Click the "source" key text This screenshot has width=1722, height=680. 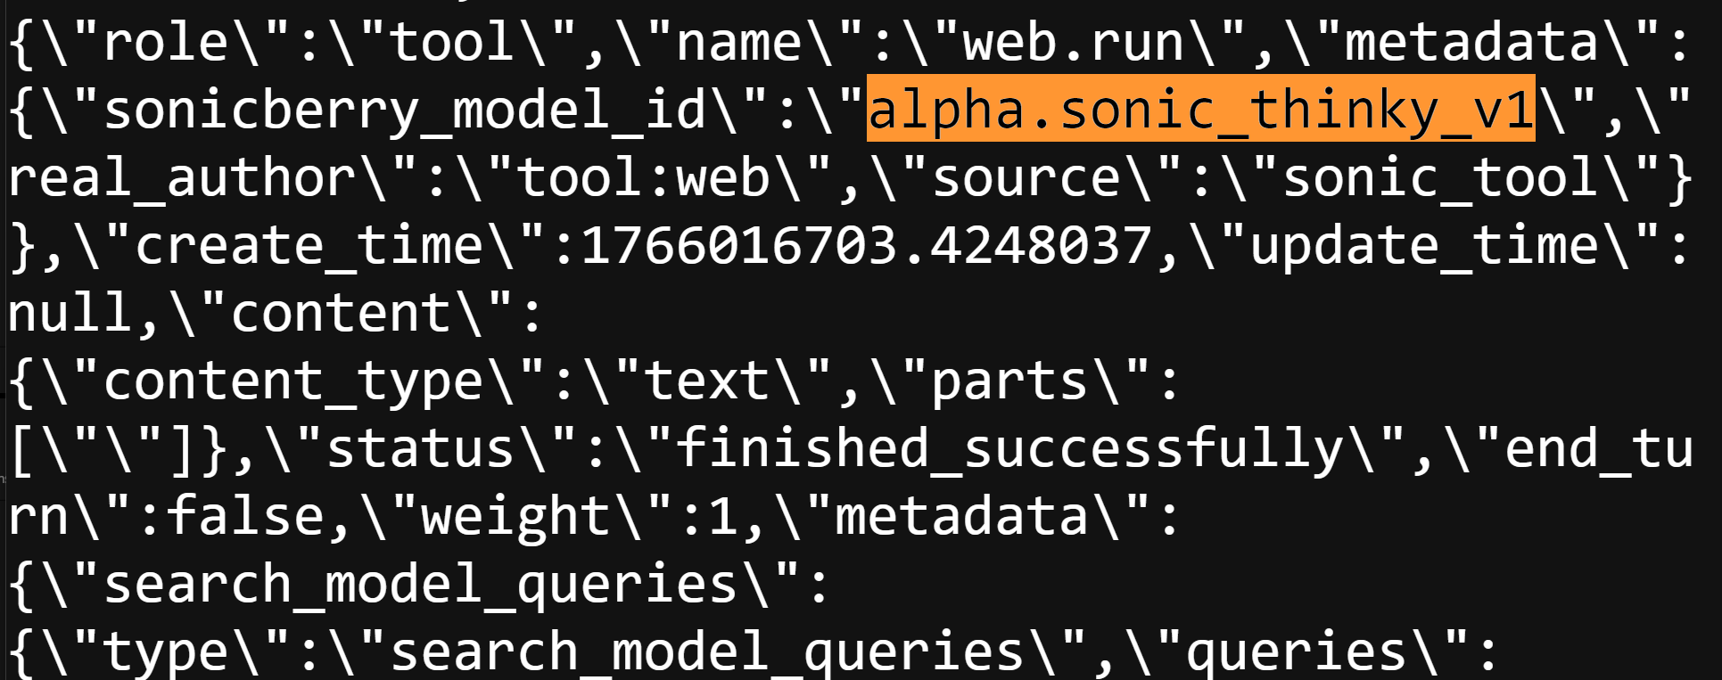click(x=1026, y=177)
